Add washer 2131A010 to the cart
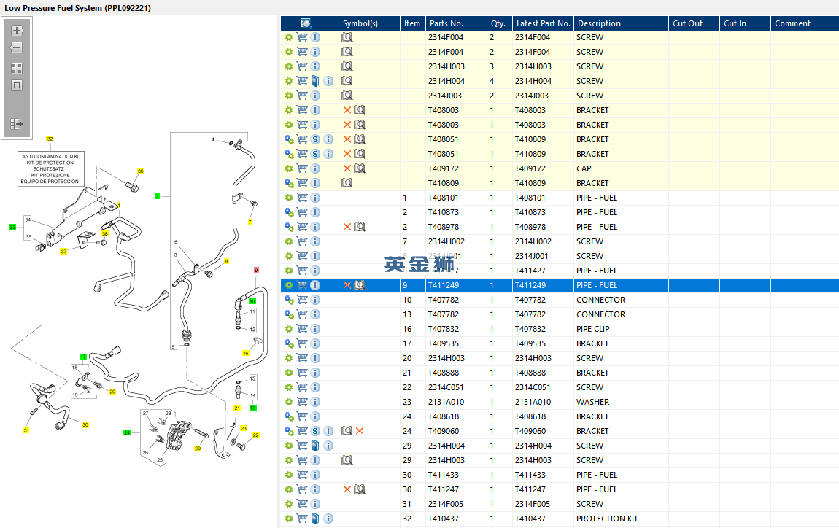The height and width of the screenshot is (528, 839). [302, 402]
